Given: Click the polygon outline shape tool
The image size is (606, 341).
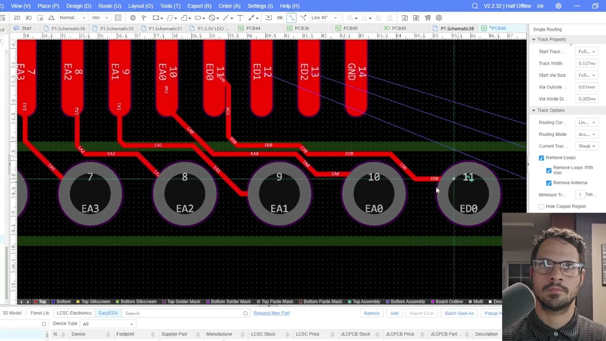Looking at the screenshot, I should point(184,18).
